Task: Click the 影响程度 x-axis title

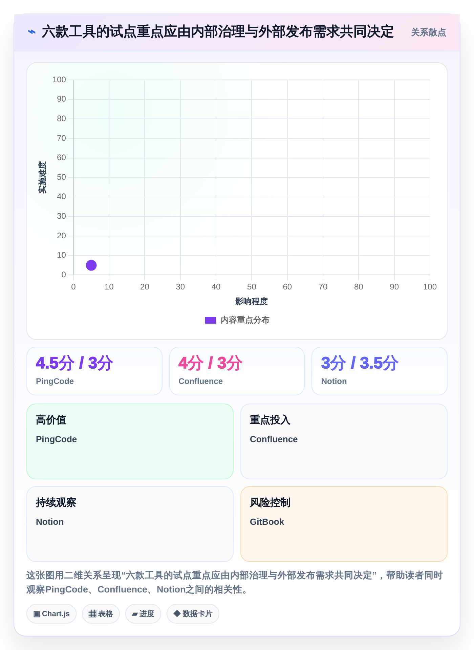Action: tap(252, 301)
